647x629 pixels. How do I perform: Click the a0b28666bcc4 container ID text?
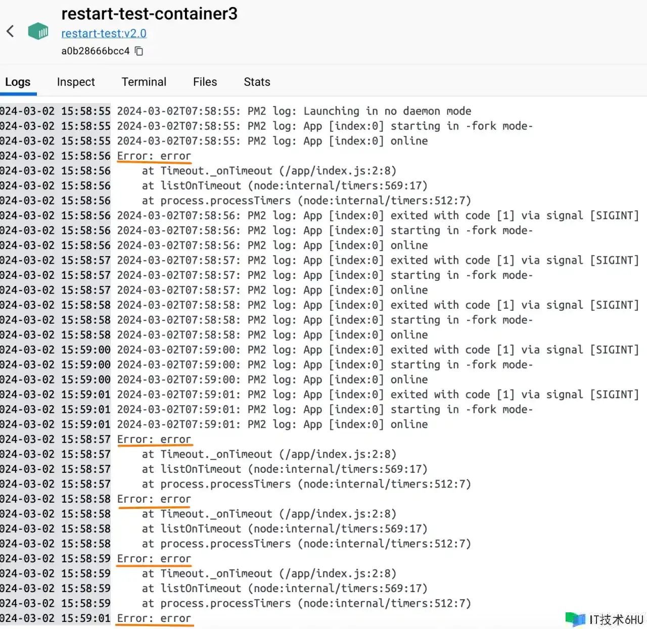click(96, 51)
